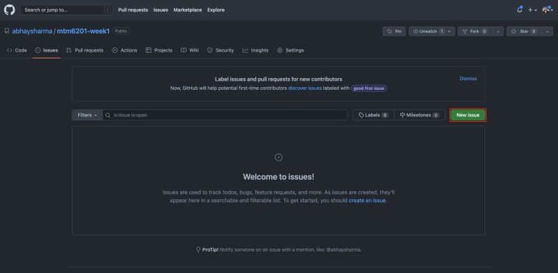Open Pull requests in top navigation bar
This screenshot has width=558, height=273.
pyautogui.click(x=133, y=10)
